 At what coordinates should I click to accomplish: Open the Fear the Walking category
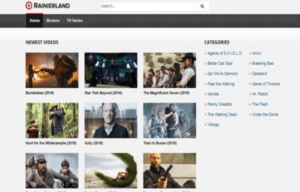pyautogui.click(x=221, y=84)
